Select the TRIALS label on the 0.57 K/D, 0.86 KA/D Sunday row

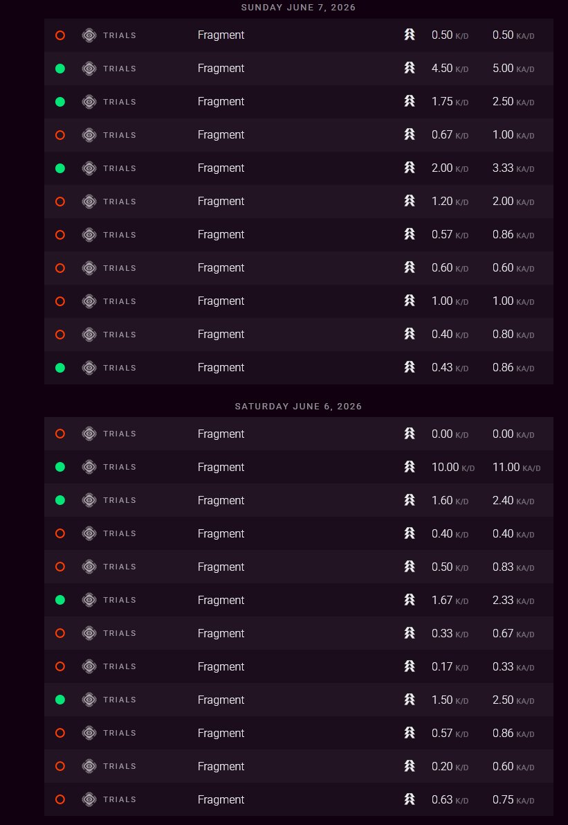(x=120, y=235)
